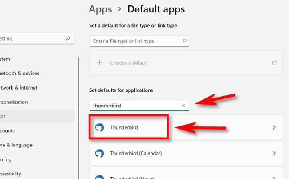Click the Apps breadcrumb link
The width and height of the screenshot is (289, 179).
[101, 10]
